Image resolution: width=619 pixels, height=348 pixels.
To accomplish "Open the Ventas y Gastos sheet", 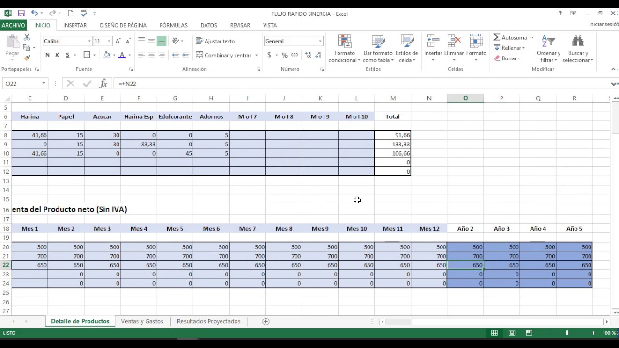I will (142, 321).
